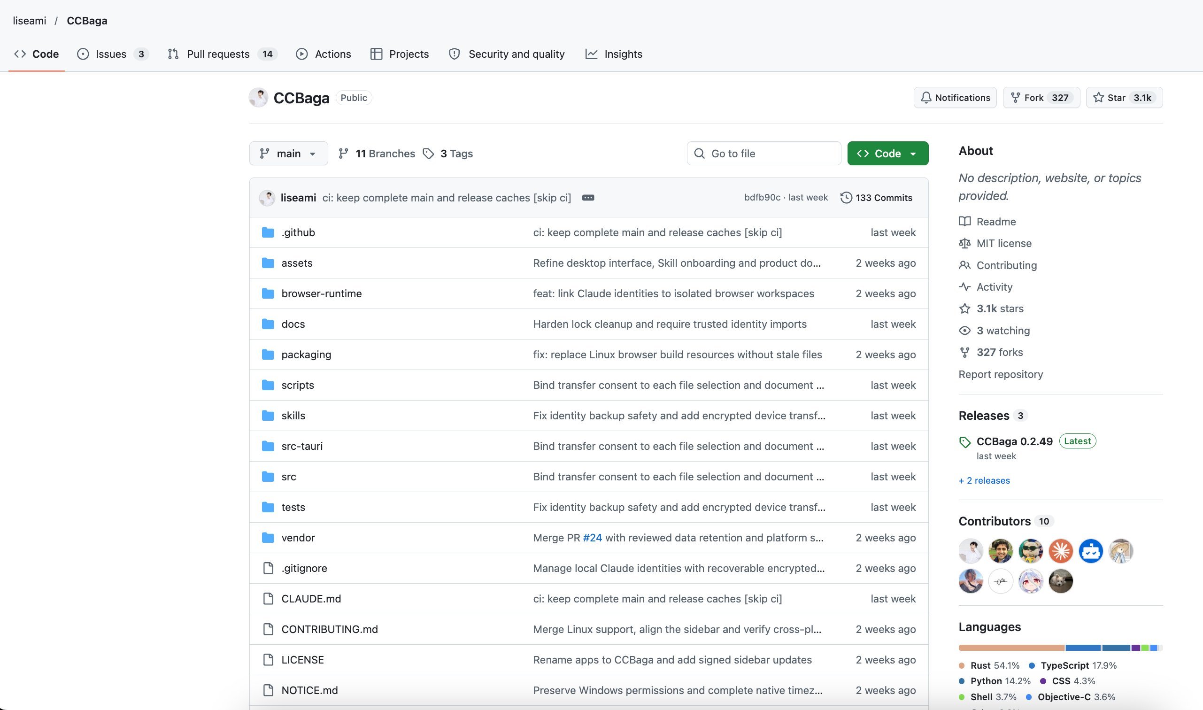The image size is (1203, 710).
Task: Click the file icon for LICENSE
Action: click(268, 660)
